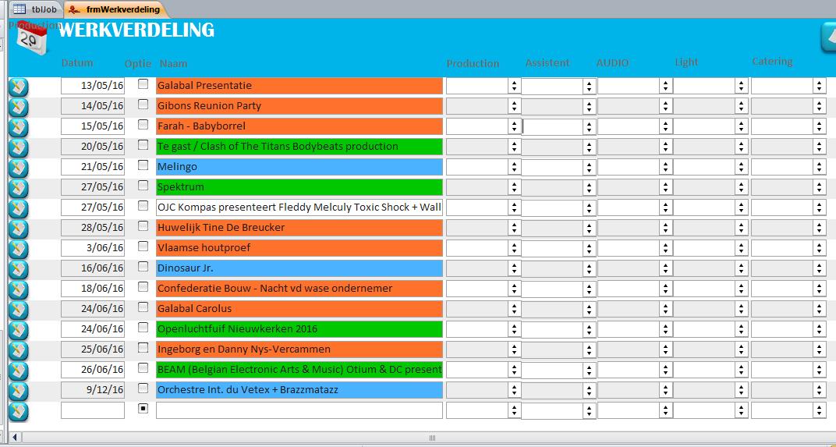Click the green Openluchtfuif Nieuwkerken 2016 name field
The image size is (836, 447).
point(299,329)
